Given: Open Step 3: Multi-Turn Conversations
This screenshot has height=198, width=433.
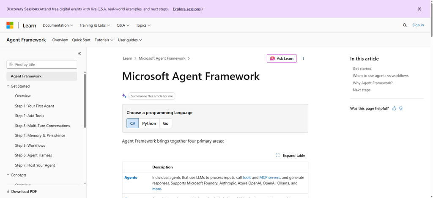Looking at the screenshot, I should pos(43,126).
